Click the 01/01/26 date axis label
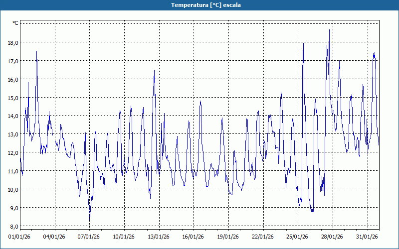Screen dimensions: 399x249 pyautogui.click(x=19, y=237)
